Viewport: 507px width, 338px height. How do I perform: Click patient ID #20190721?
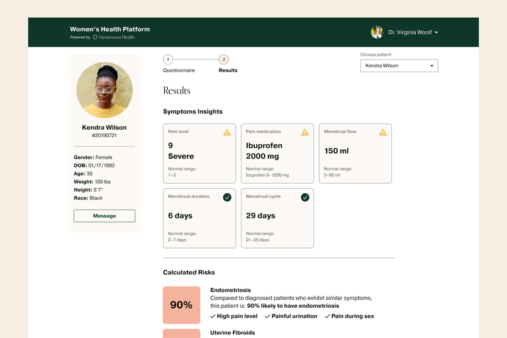[104, 135]
